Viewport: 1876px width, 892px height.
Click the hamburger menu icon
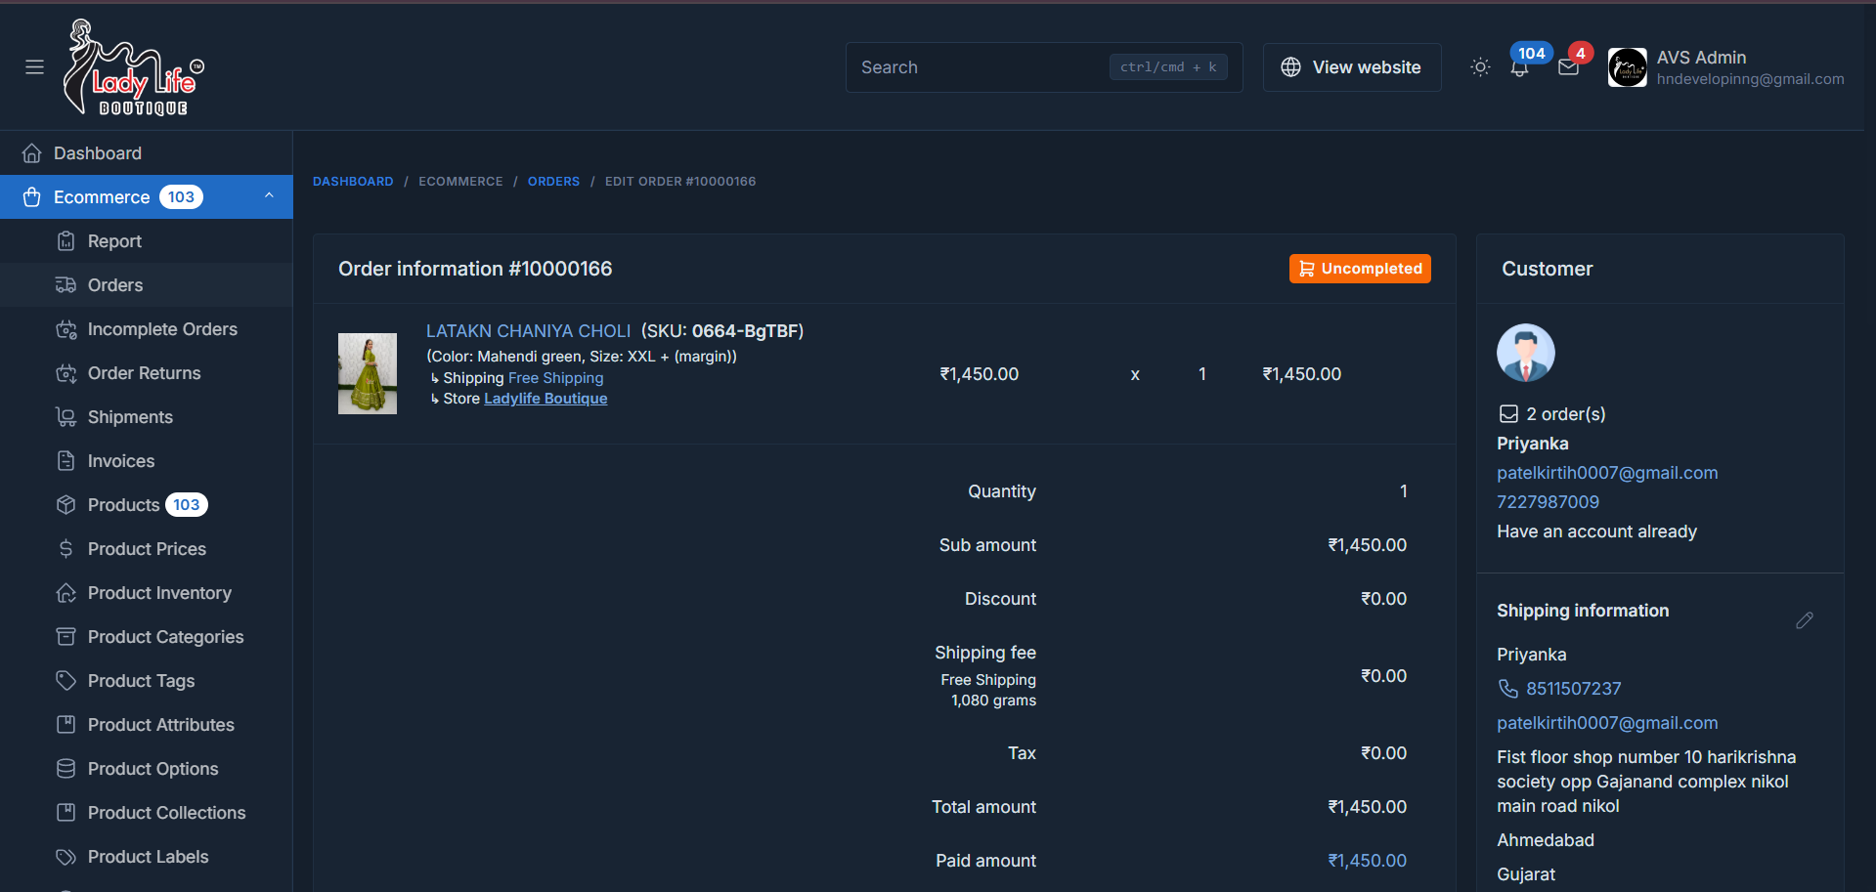tap(34, 67)
